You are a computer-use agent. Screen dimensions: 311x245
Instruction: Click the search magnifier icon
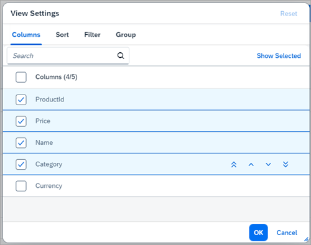pos(121,55)
